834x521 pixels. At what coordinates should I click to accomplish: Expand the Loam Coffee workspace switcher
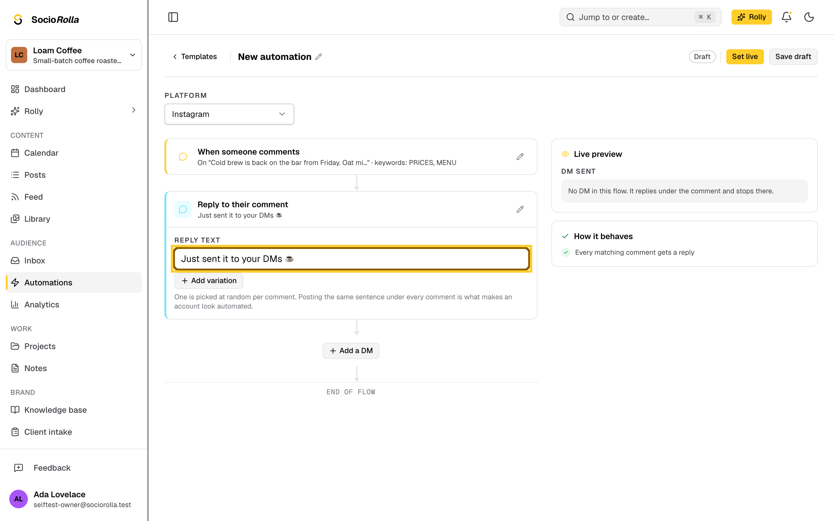click(x=74, y=55)
